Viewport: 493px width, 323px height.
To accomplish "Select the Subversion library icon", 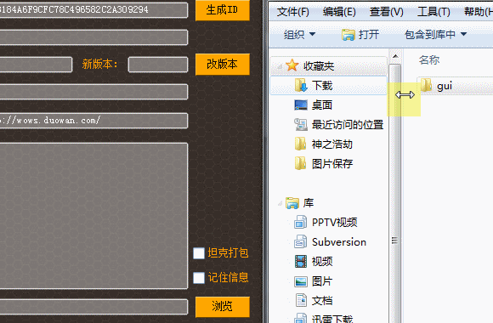I will [x=301, y=242].
